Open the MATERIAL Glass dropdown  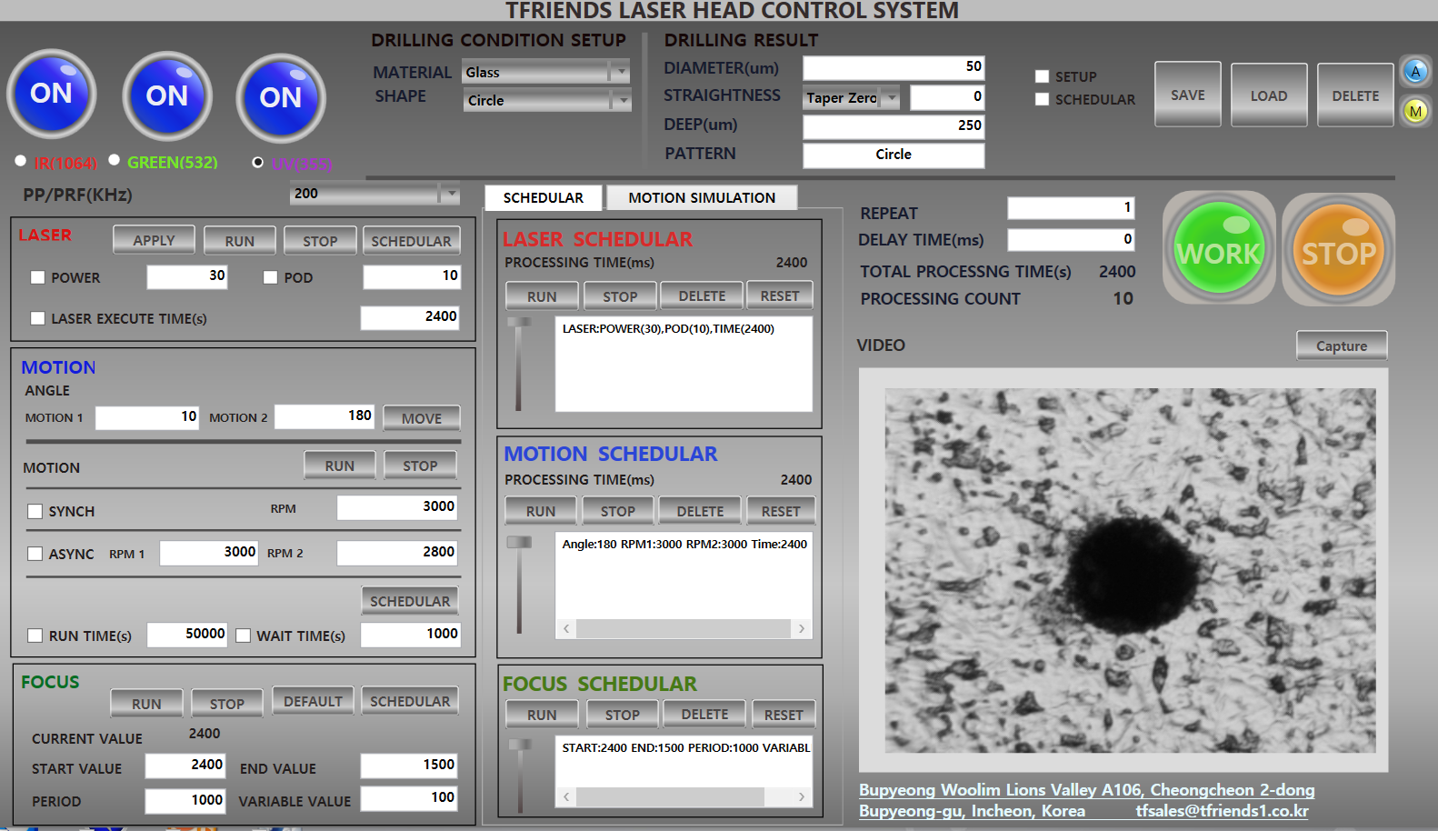click(546, 72)
